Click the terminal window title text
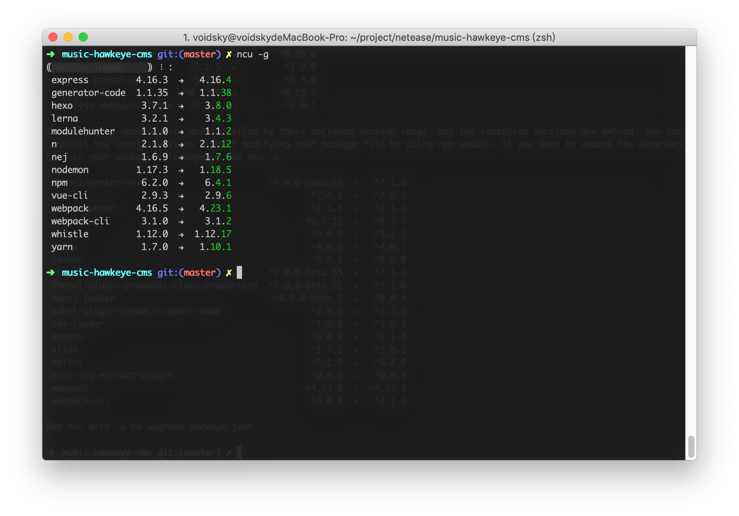 coord(369,37)
